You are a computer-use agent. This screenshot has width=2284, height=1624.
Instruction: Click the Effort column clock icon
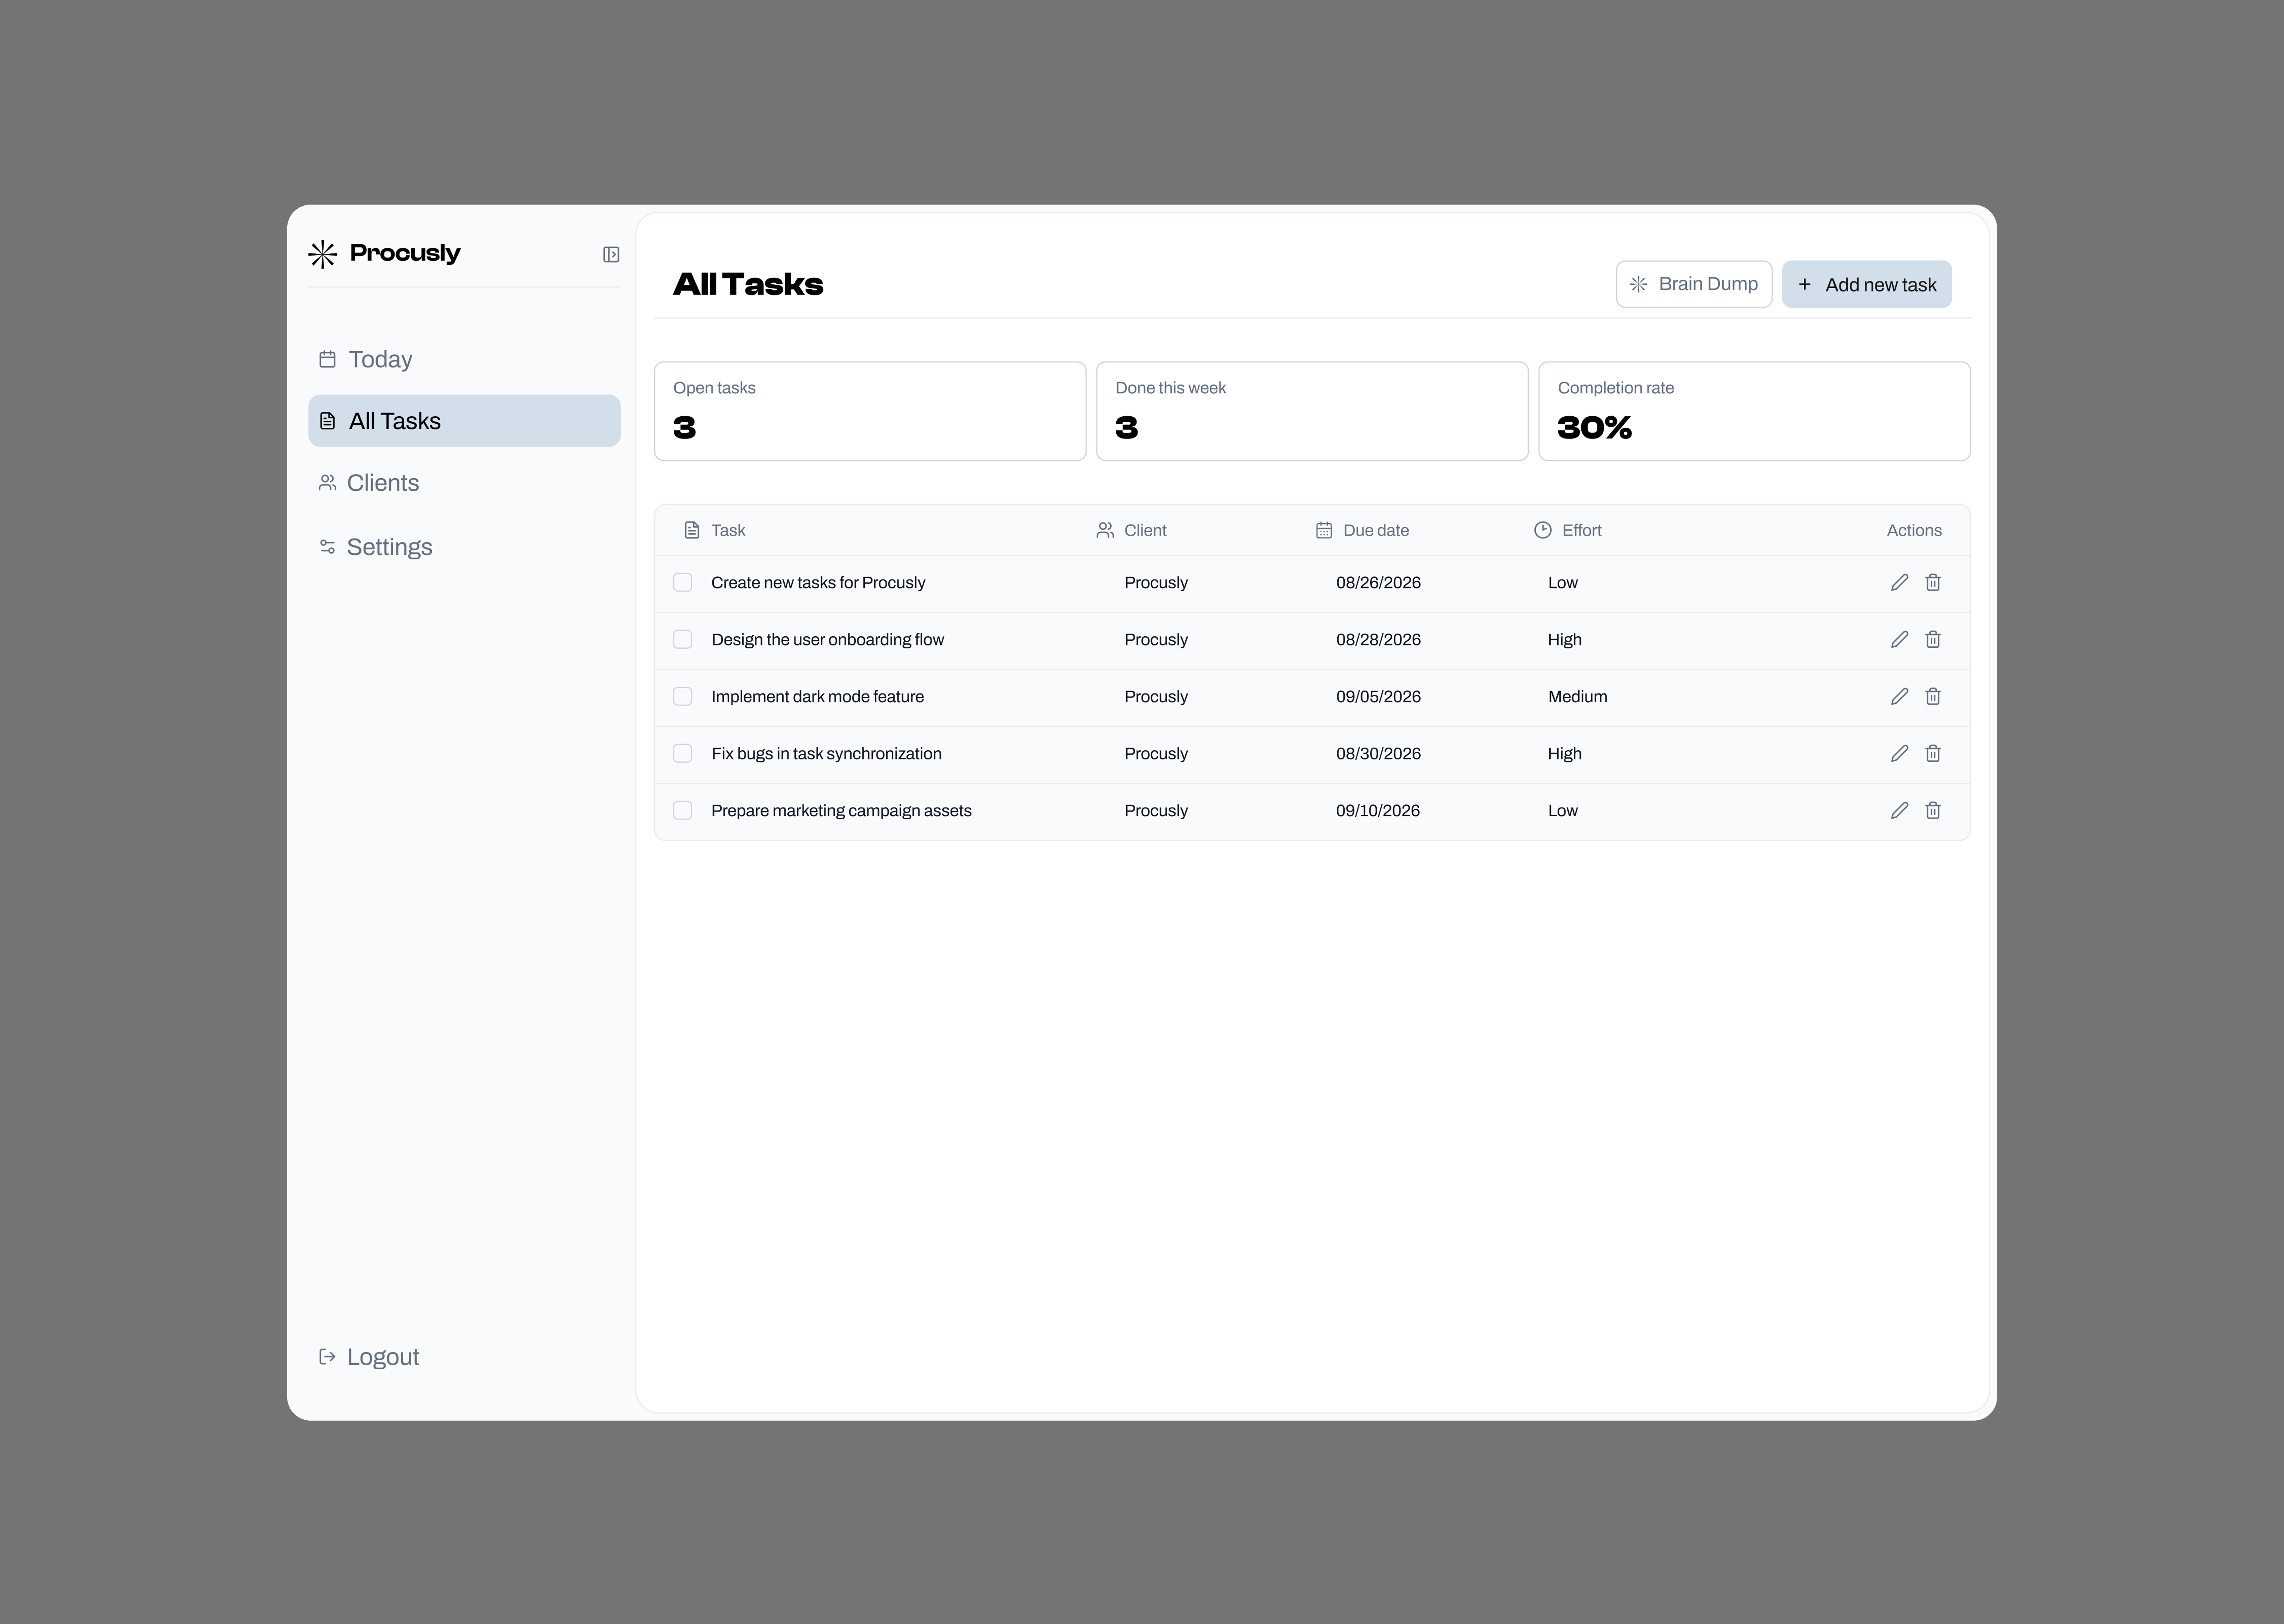click(1543, 530)
